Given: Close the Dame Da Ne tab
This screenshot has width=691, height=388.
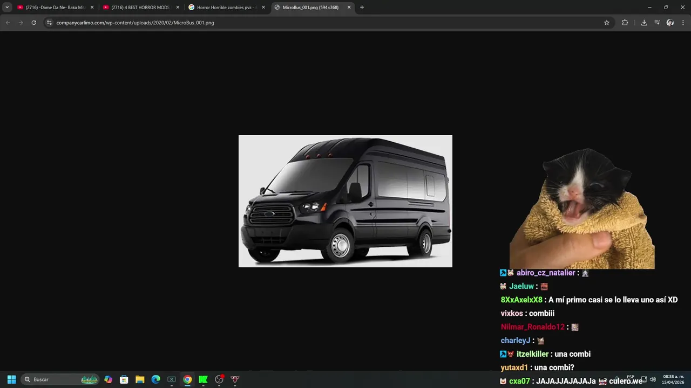Looking at the screenshot, I should click(x=92, y=8).
